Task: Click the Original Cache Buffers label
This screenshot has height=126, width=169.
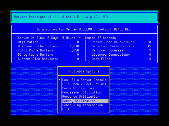Action: (x=39, y=46)
